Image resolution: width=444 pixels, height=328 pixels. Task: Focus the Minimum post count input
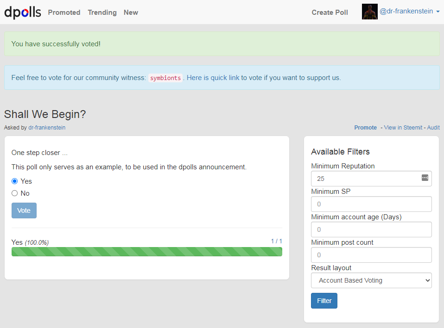371,255
